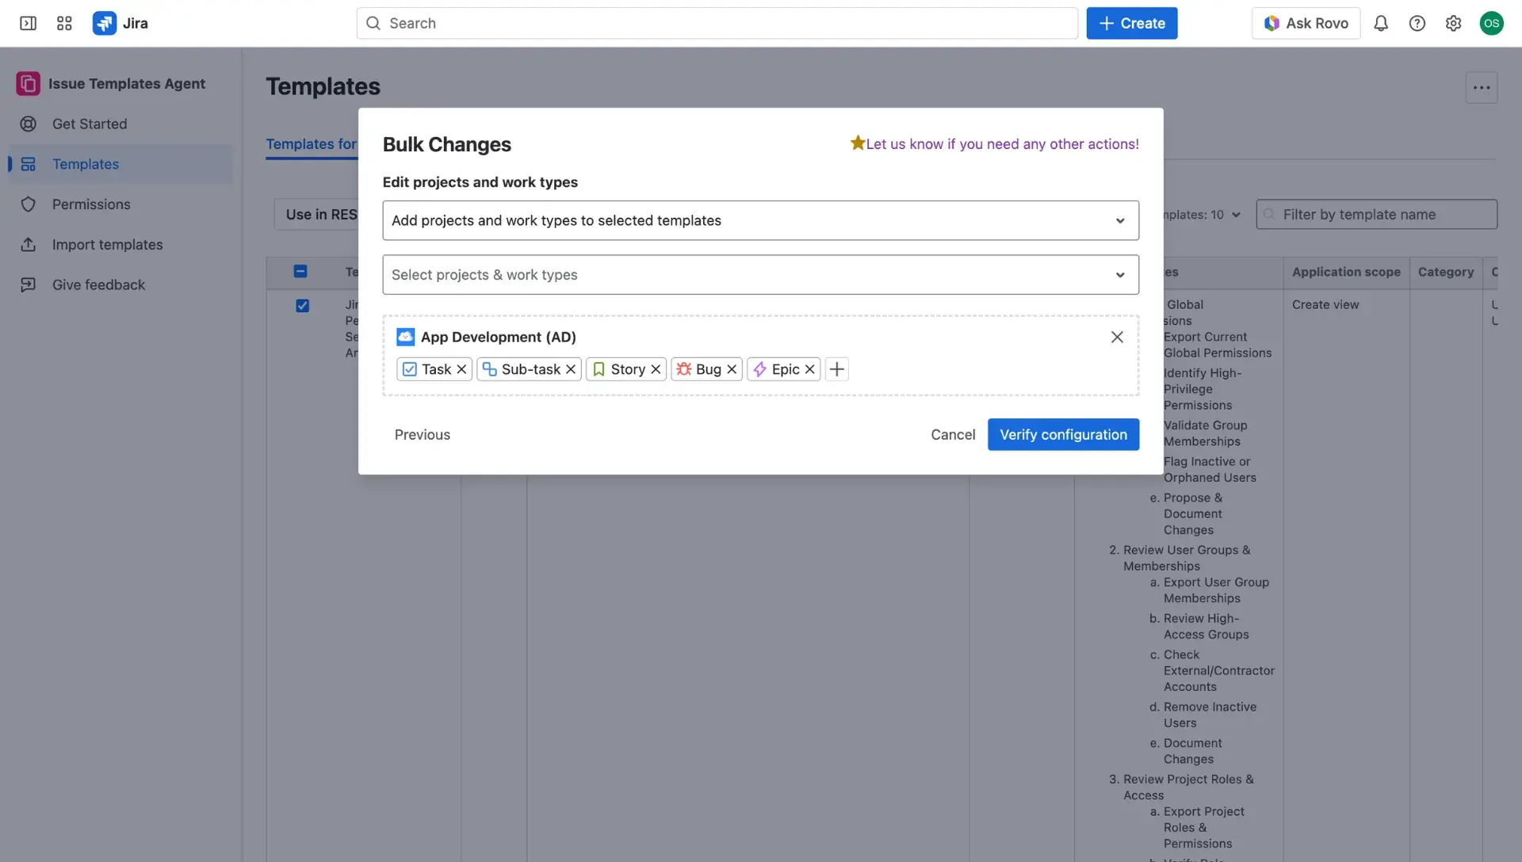Screen dimensions: 1522x862
Task: Select the Templates for tab
Action: (311, 144)
